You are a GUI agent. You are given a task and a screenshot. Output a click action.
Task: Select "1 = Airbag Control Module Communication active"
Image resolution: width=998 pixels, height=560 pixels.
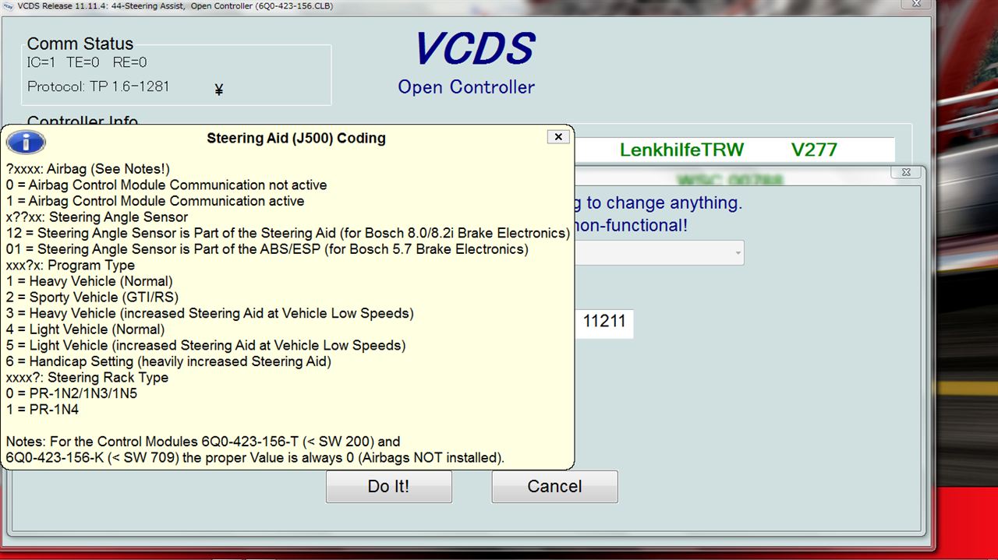(155, 201)
